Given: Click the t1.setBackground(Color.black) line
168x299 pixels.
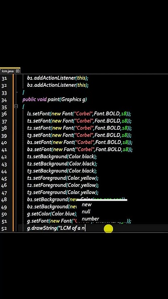Looking at the screenshot, I should click(x=62, y=157).
